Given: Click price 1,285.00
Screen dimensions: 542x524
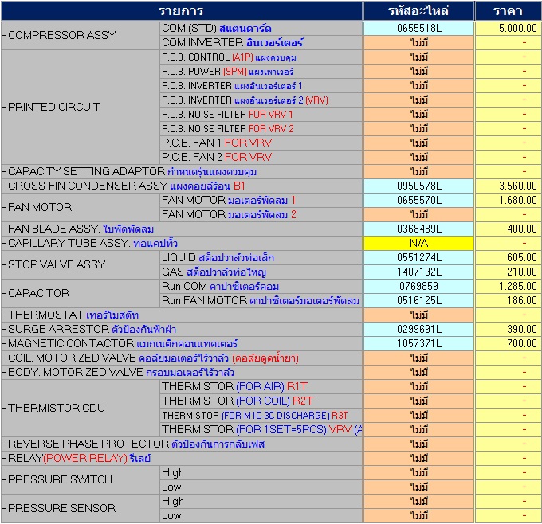Looking at the screenshot, I should click(509, 287).
